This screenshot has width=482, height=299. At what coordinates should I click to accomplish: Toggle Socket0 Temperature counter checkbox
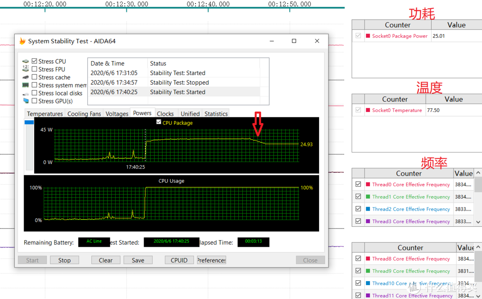tap(358, 110)
